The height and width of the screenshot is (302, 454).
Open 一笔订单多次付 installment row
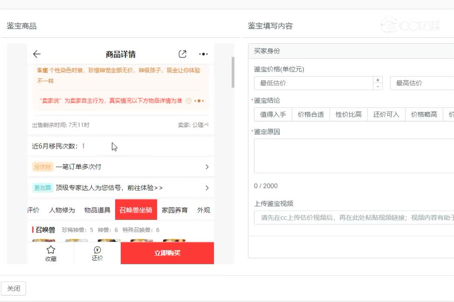tap(121, 167)
